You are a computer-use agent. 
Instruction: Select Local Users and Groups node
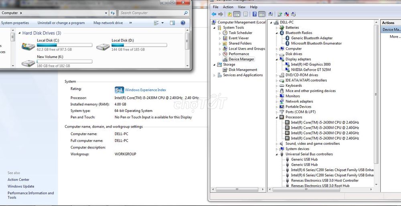tap(247, 48)
